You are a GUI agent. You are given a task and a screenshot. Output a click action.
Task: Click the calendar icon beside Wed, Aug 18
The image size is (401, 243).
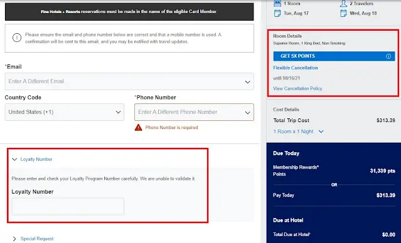343,13
